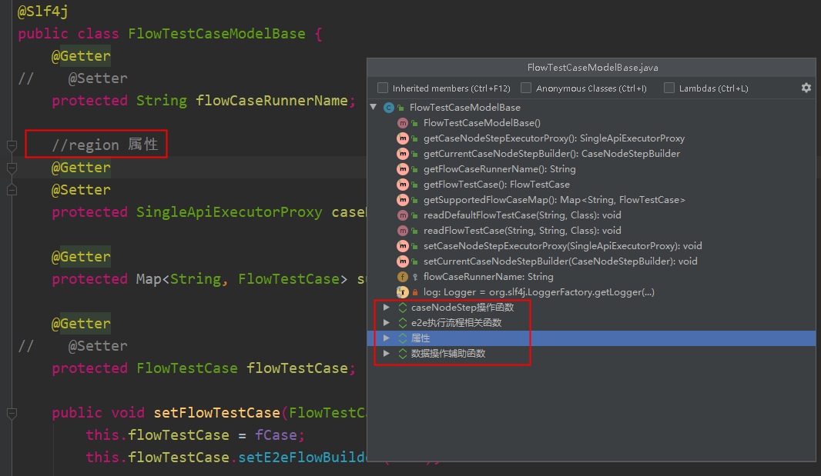Select the log: Logger field entry

pyautogui.click(x=539, y=292)
